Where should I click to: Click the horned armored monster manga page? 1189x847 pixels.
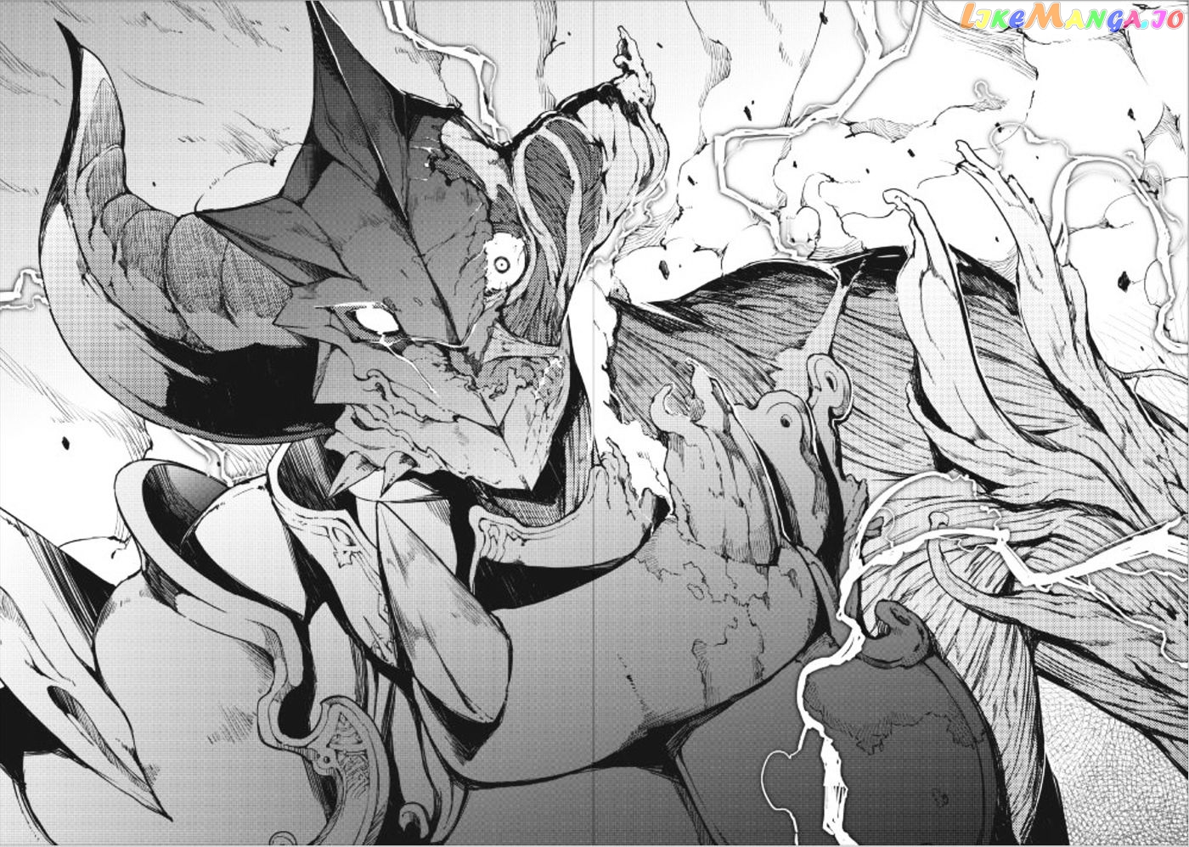click(594, 423)
